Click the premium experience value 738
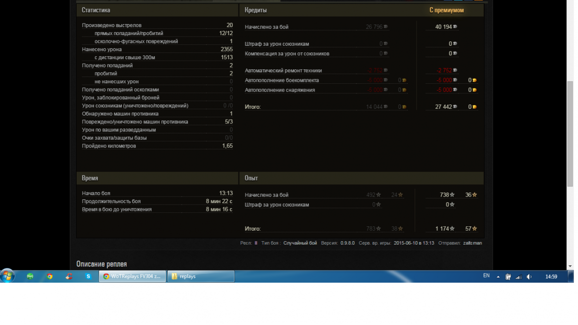The width and height of the screenshot is (578, 325). pyautogui.click(x=445, y=195)
